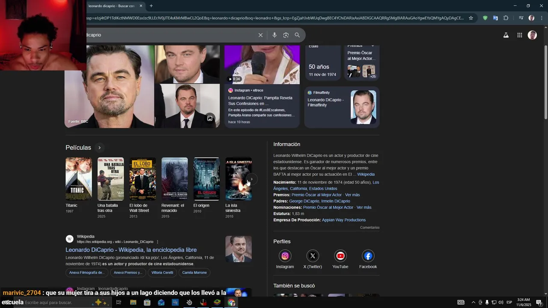Screen dimensions: 548x308
Task: Select the Camila Morrone chip
Action: click(194, 272)
